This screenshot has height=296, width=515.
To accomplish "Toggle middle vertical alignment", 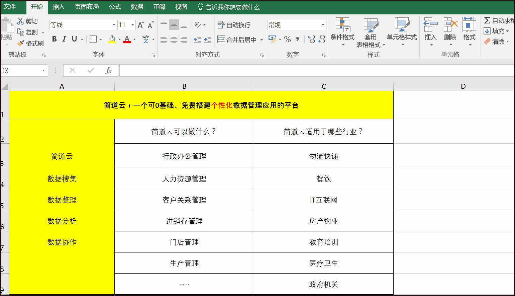I will coord(174,24).
